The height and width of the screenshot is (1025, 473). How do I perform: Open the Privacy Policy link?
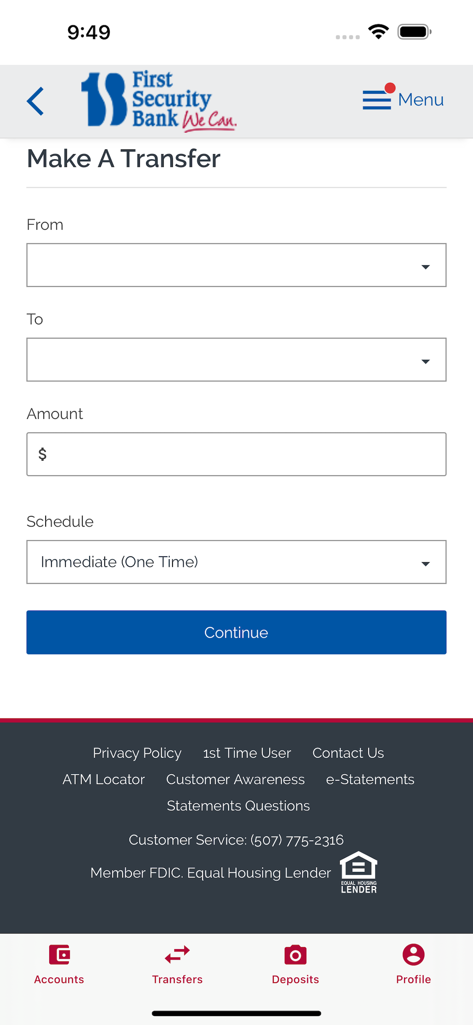[x=137, y=753]
